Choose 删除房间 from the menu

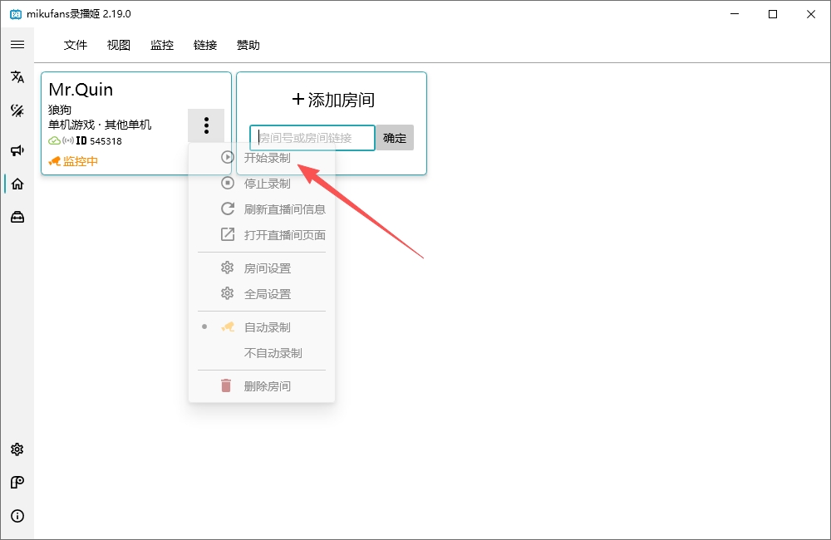[x=262, y=386]
